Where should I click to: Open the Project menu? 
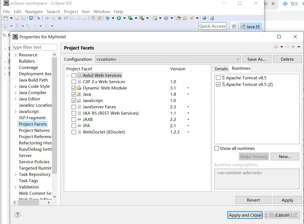click(x=71, y=12)
